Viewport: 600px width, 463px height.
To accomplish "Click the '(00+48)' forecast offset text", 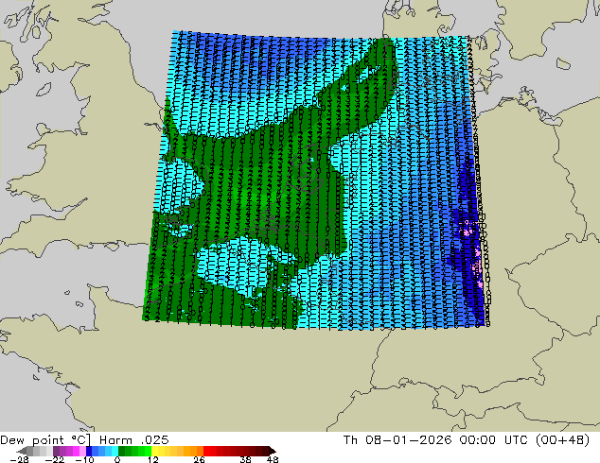I will [562, 440].
